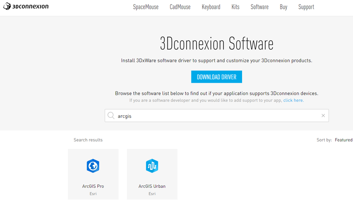353x210 pixels.
Task: Follow the 'click here' developer link
Action: (x=293, y=100)
